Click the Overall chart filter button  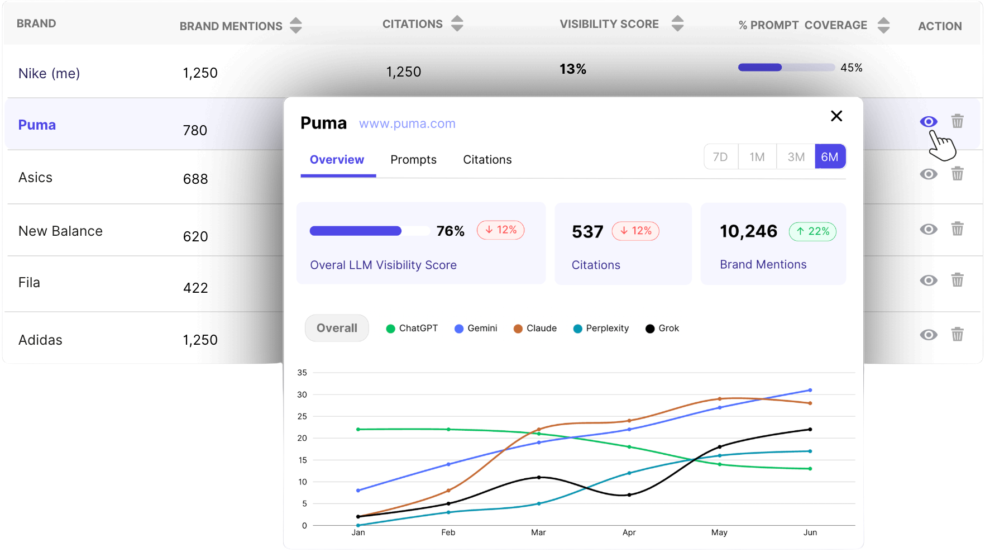337,328
